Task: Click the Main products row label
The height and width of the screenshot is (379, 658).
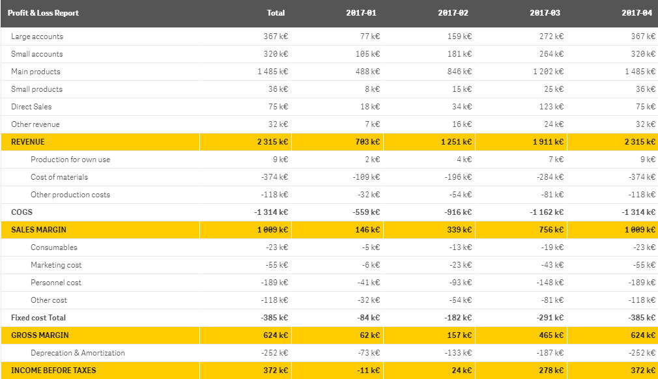Action: [36, 72]
